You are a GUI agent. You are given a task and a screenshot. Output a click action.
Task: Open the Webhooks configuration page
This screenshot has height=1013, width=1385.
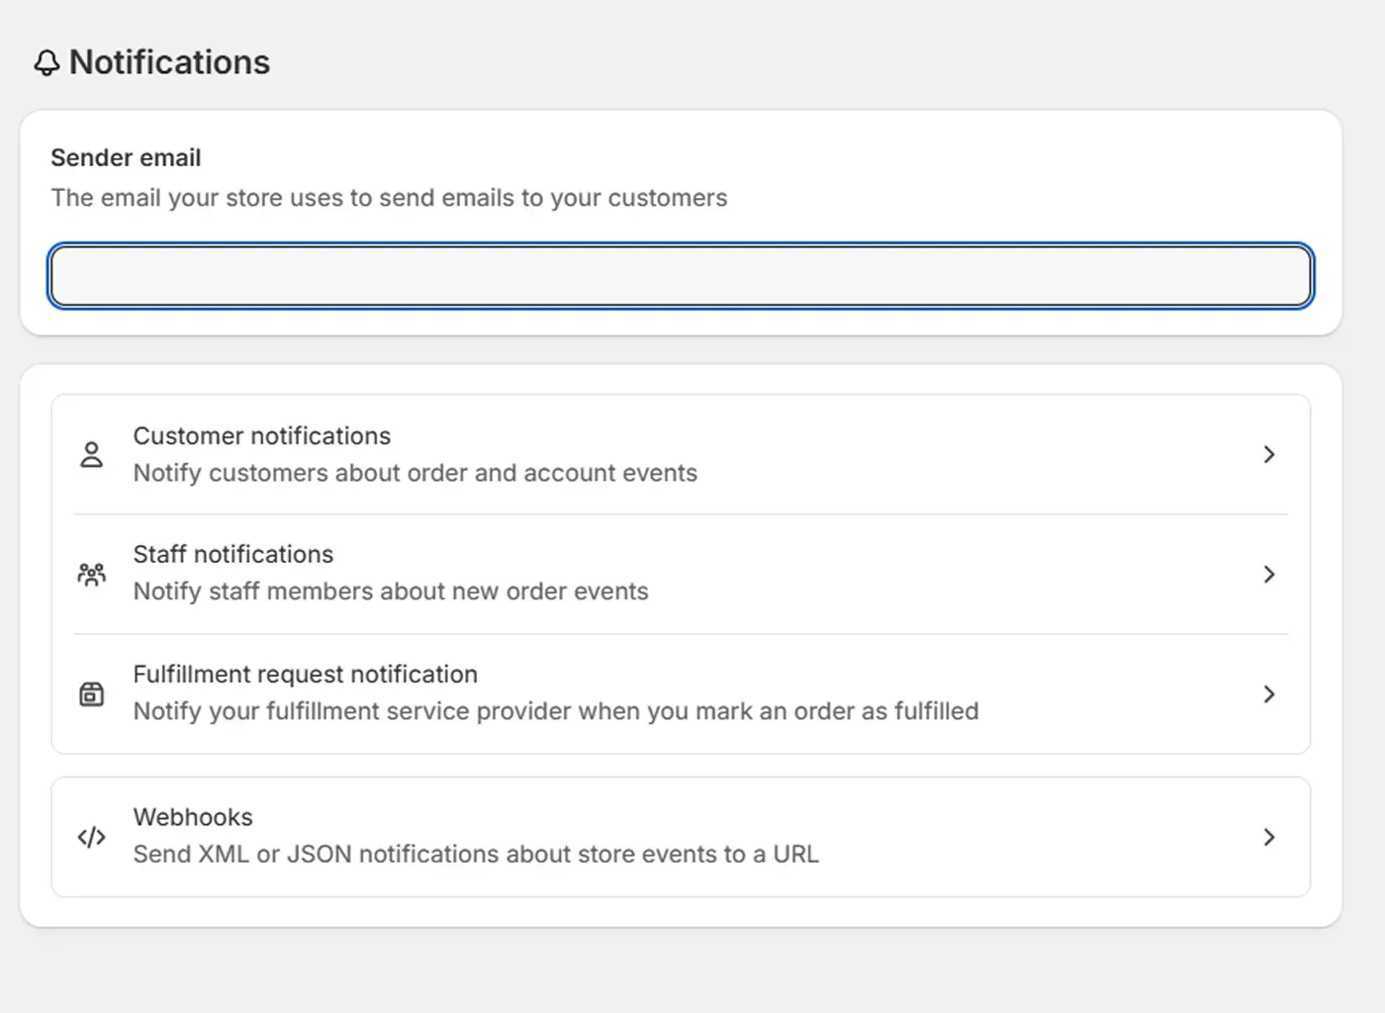click(680, 837)
